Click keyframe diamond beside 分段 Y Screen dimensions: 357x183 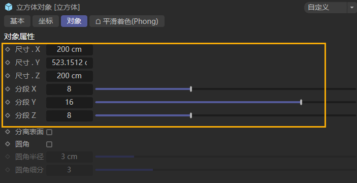point(8,102)
